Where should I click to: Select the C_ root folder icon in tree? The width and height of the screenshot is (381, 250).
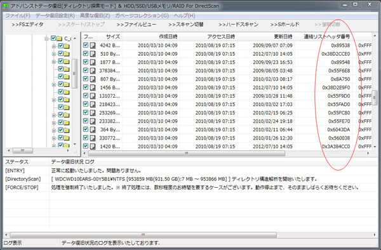coord(59,38)
